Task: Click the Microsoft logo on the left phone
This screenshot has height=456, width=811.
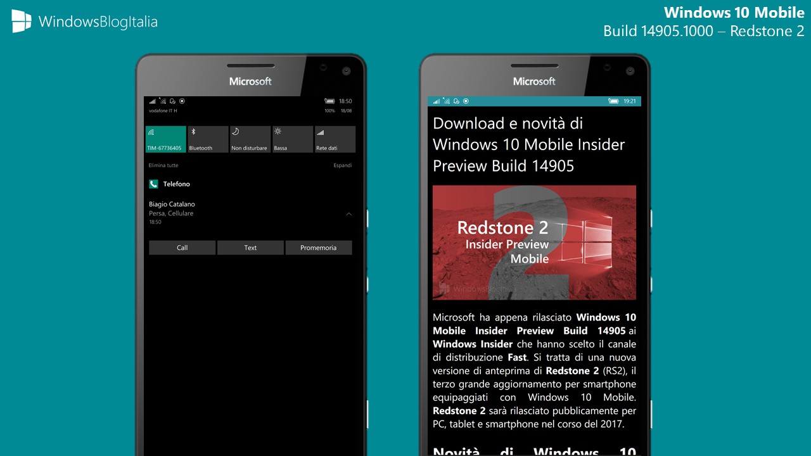Action: [x=250, y=81]
